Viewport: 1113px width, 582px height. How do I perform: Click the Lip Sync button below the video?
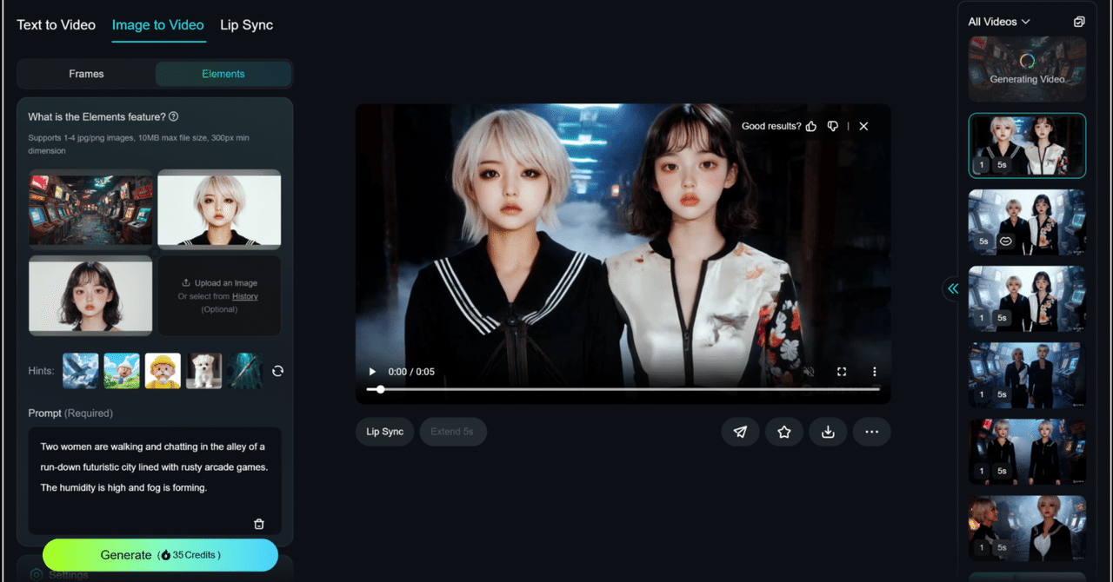coord(383,432)
